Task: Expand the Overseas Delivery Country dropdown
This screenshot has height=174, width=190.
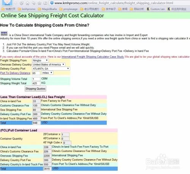Action: [49, 65]
